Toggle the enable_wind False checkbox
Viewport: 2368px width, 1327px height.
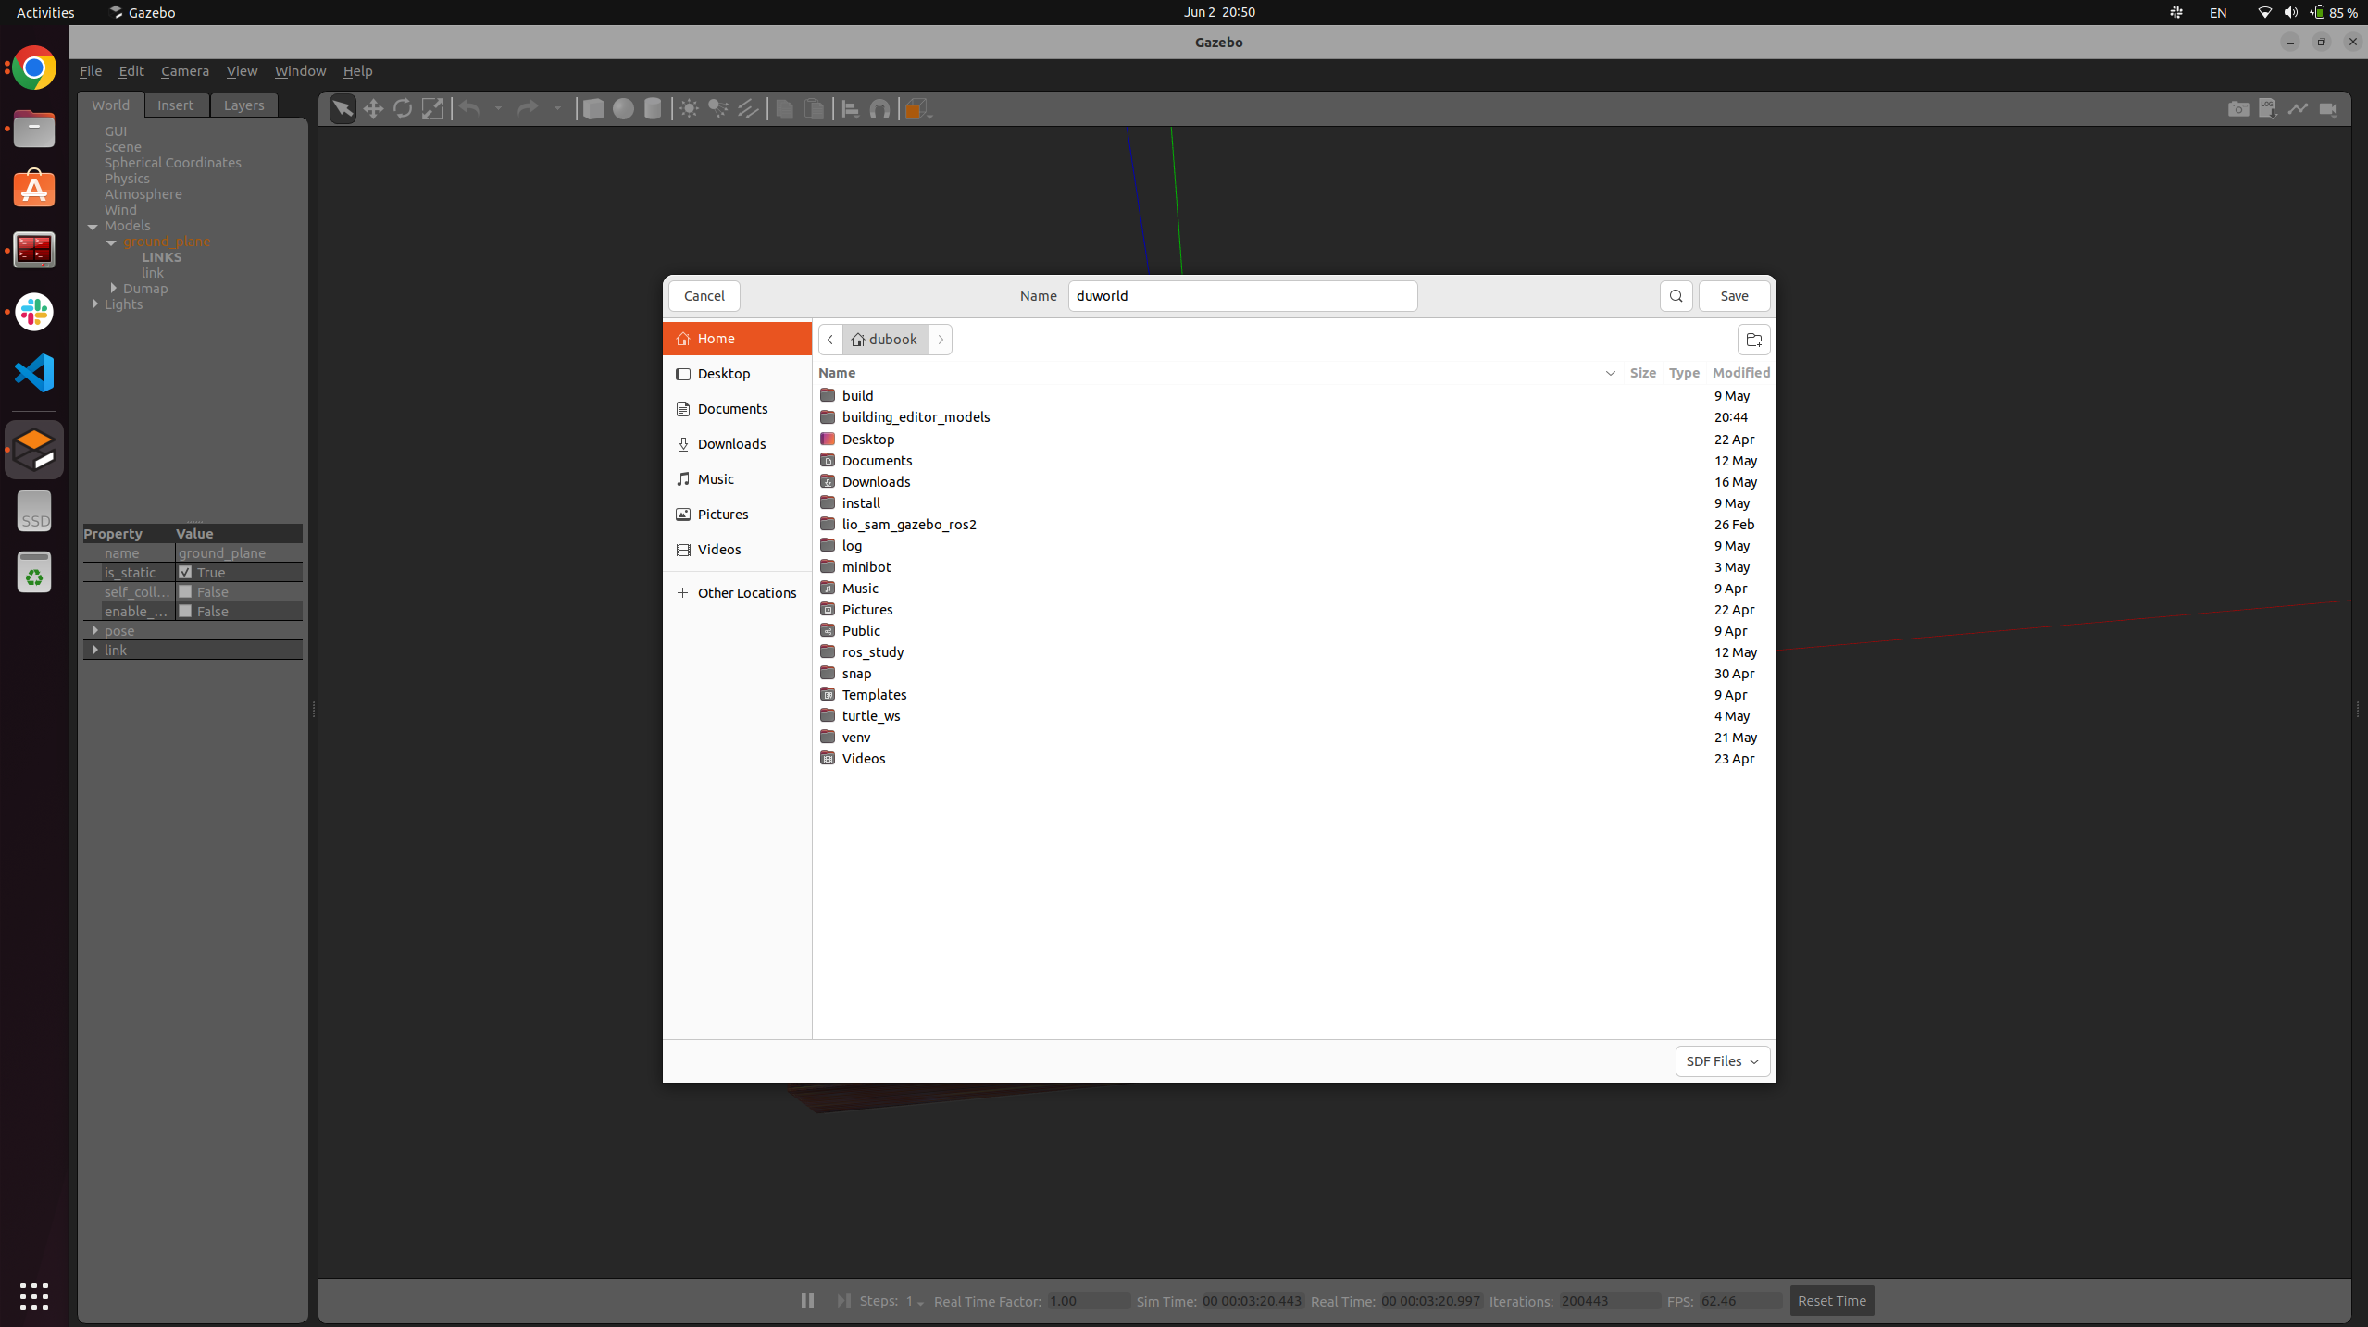tap(185, 612)
